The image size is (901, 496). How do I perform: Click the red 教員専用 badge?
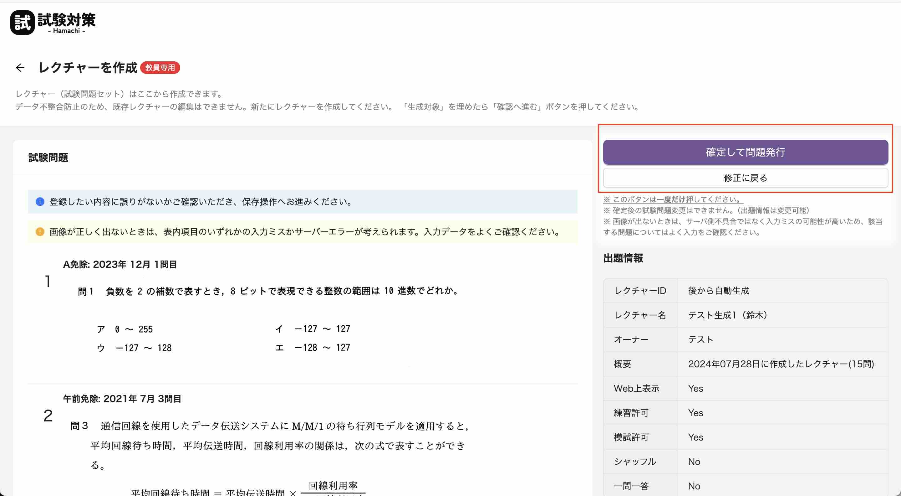pyautogui.click(x=160, y=68)
